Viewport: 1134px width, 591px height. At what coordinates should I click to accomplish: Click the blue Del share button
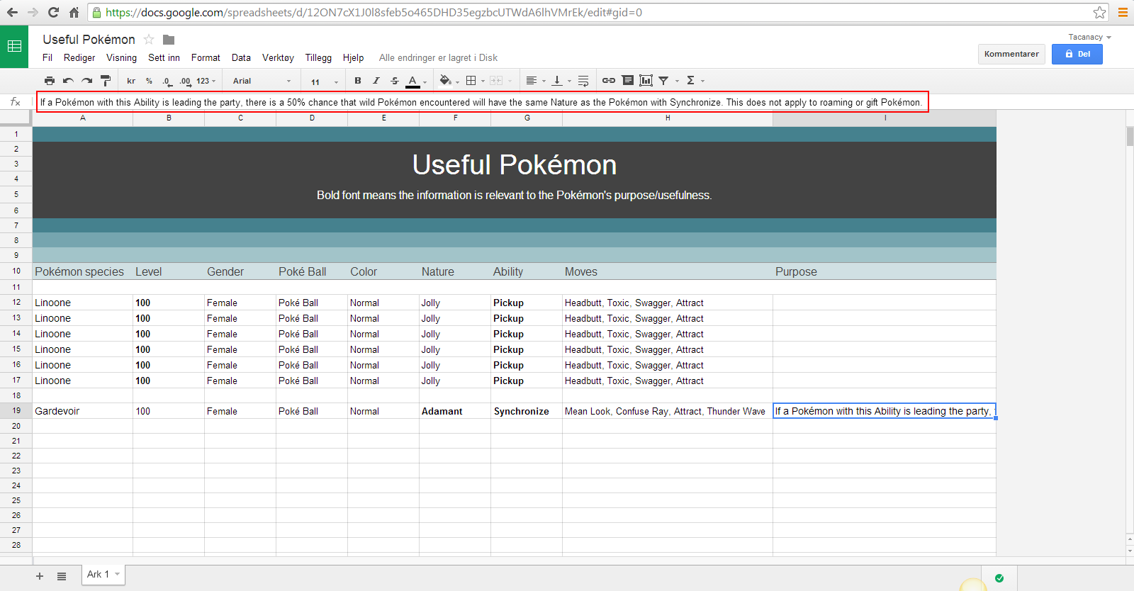pyautogui.click(x=1077, y=54)
